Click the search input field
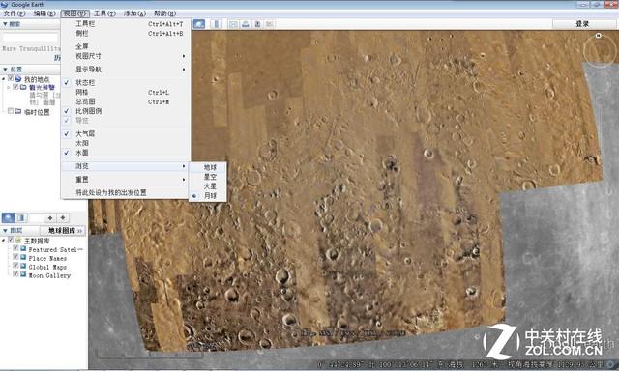This screenshot has height=371, width=619. 30,38
